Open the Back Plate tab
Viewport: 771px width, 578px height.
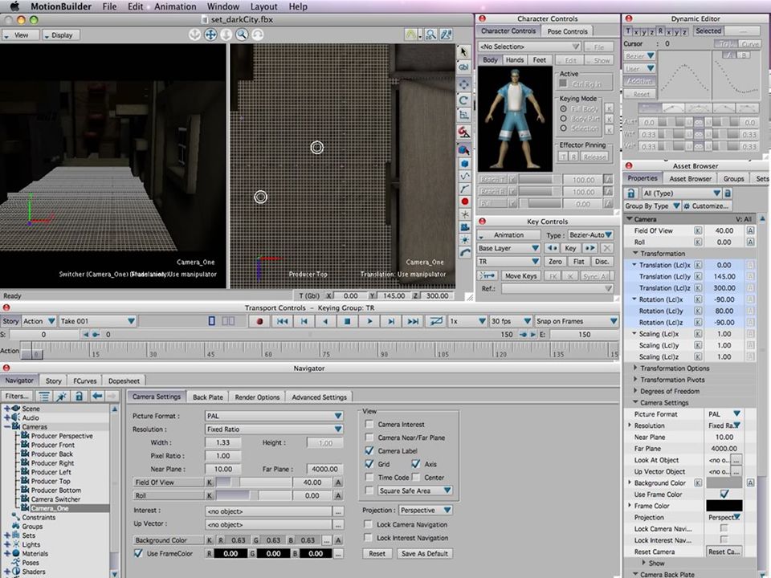207,397
